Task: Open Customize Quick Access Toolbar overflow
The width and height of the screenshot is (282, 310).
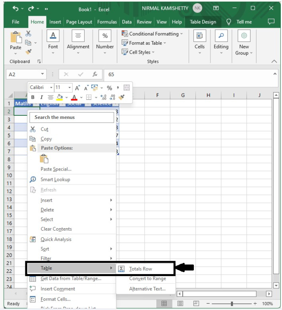Action: pyautogui.click(x=46, y=9)
